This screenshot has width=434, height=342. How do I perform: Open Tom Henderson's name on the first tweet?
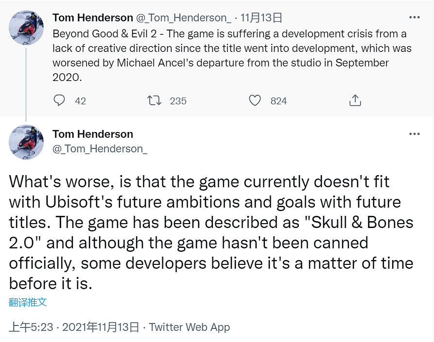92,18
